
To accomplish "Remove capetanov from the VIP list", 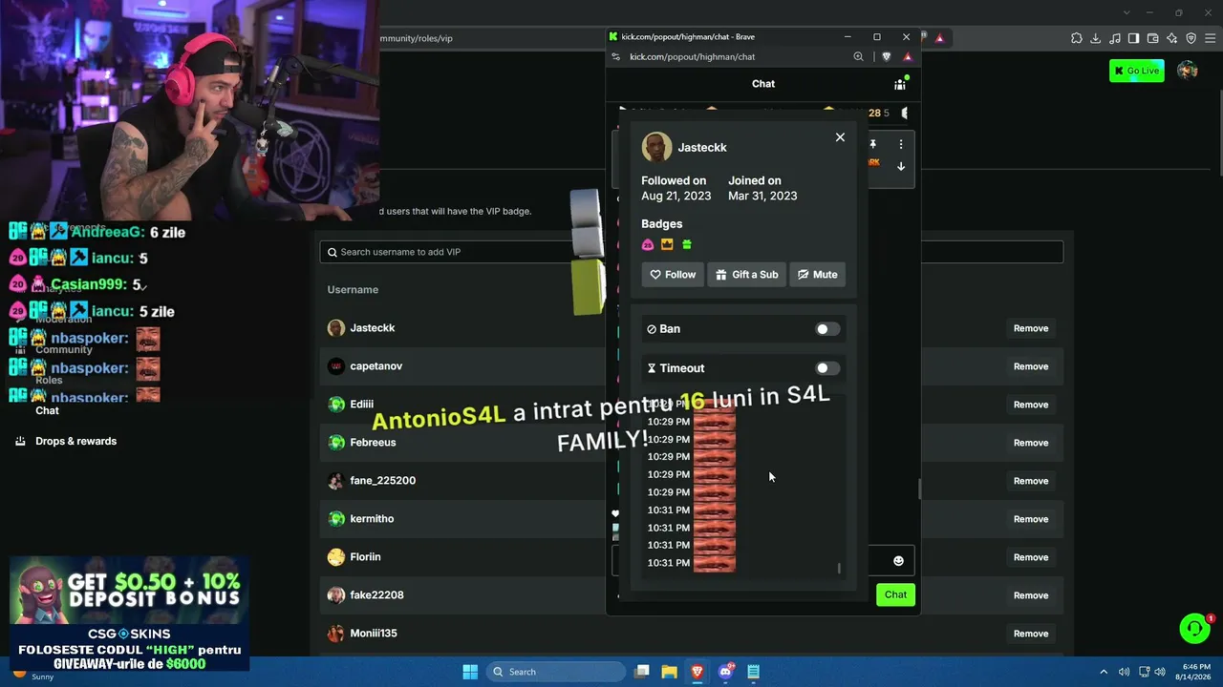I will pos(1031,366).
